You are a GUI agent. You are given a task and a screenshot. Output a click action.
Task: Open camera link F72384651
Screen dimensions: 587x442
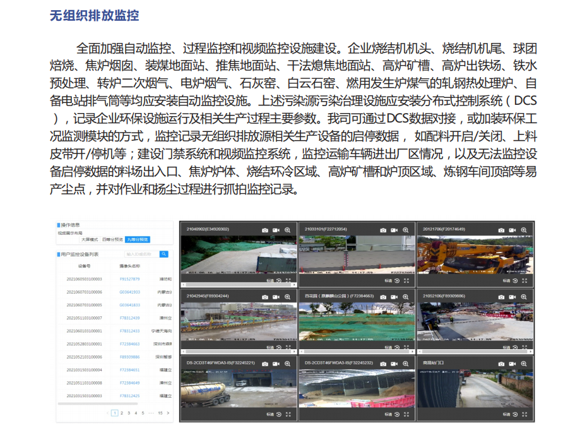coord(129,370)
